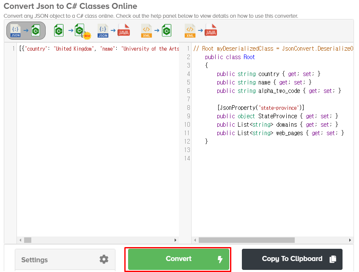Click the C# output horizontal scrollbar thumb

(x=247, y=240)
